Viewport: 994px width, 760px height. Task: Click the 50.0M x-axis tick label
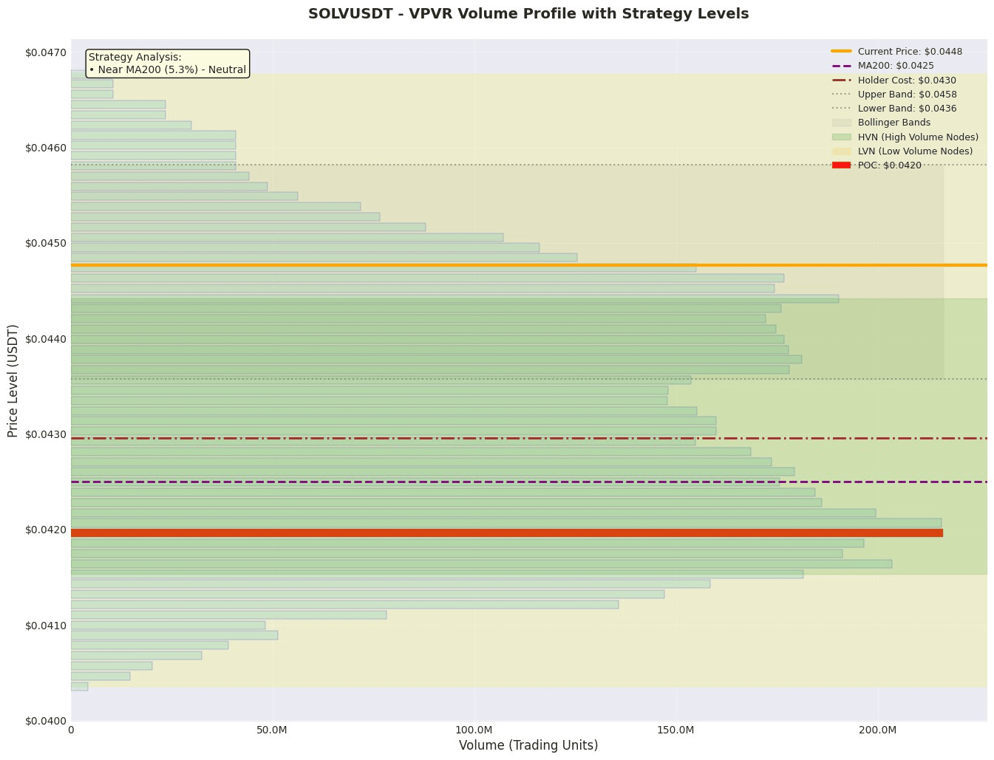tap(273, 730)
